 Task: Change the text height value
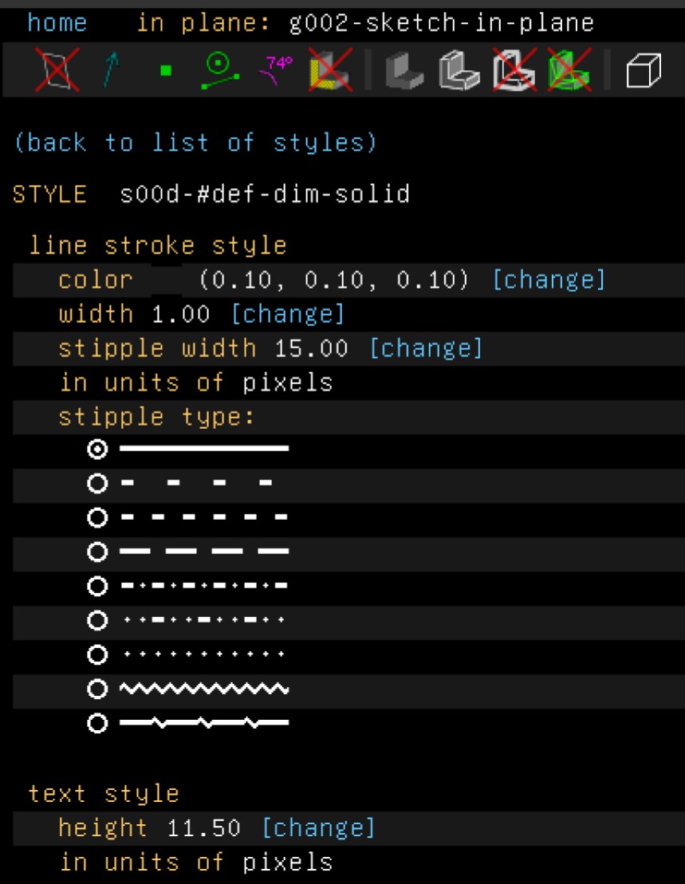(319, 827)
